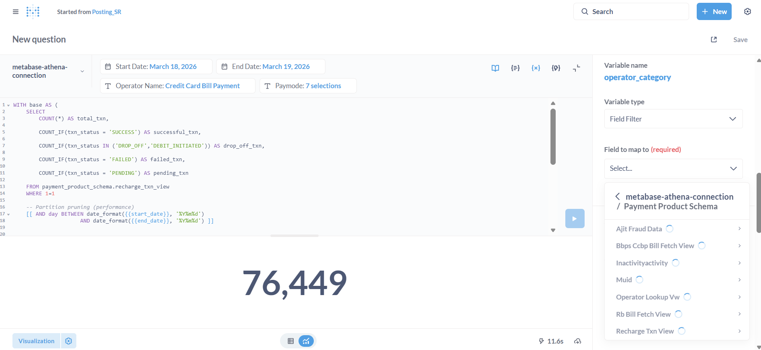This screenshot has width=761, height=350.
Task: Select Operator Lookup Vw table
Action: point(647,297)
